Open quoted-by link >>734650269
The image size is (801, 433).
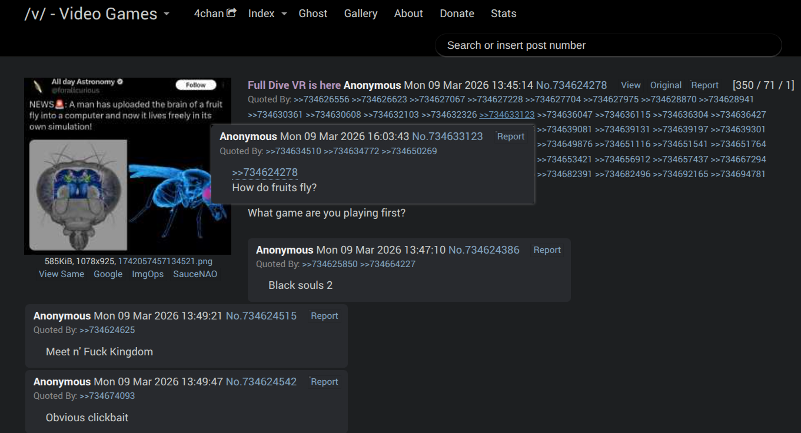[409, 151]
